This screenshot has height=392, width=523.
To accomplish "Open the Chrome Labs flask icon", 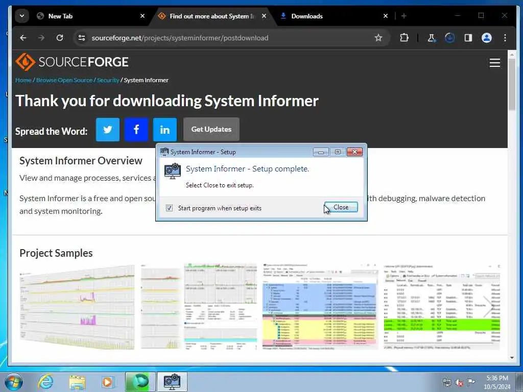I will click(431, 38).
